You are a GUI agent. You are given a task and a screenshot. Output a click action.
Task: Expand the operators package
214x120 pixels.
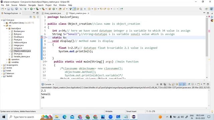pos(7,59)
